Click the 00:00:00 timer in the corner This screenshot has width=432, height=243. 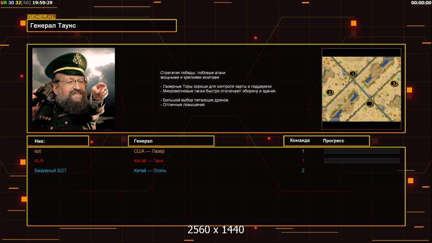click(421, 2)
